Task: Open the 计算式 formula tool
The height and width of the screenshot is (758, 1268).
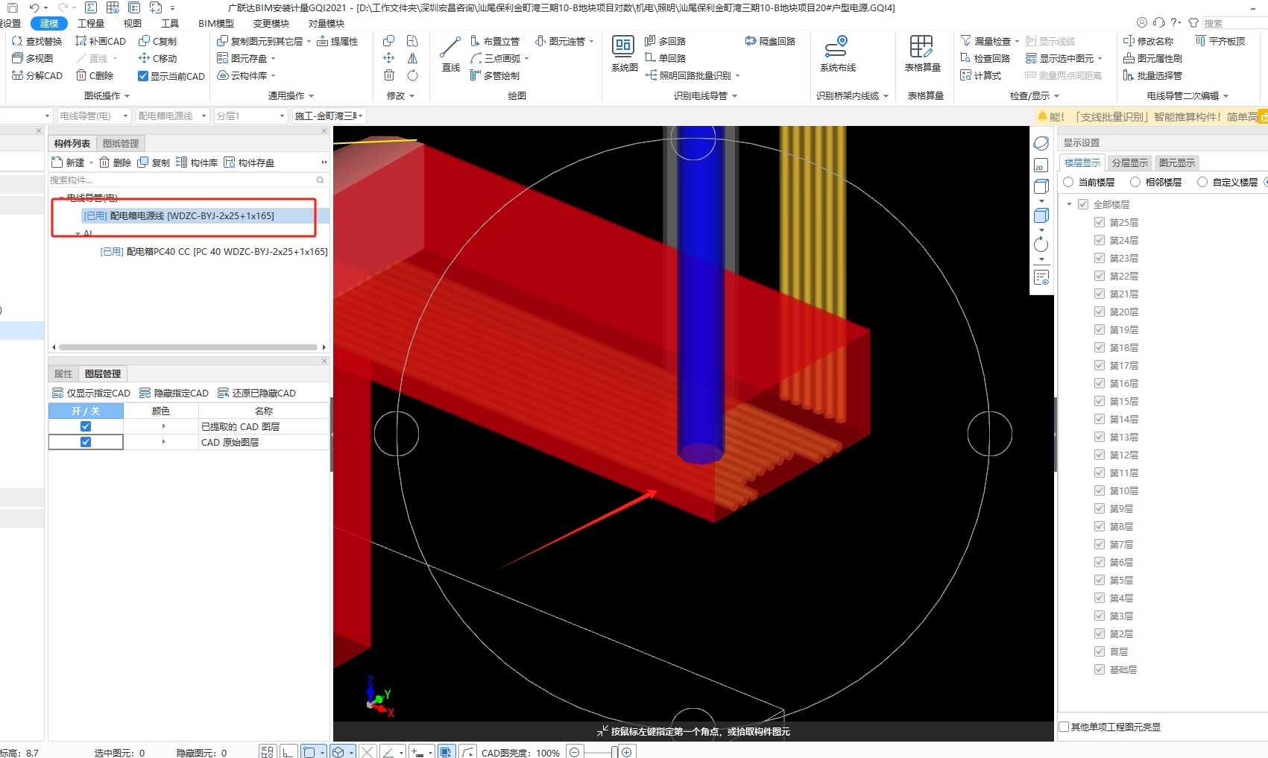Action: pyautogui.click(x=980, y=75)
